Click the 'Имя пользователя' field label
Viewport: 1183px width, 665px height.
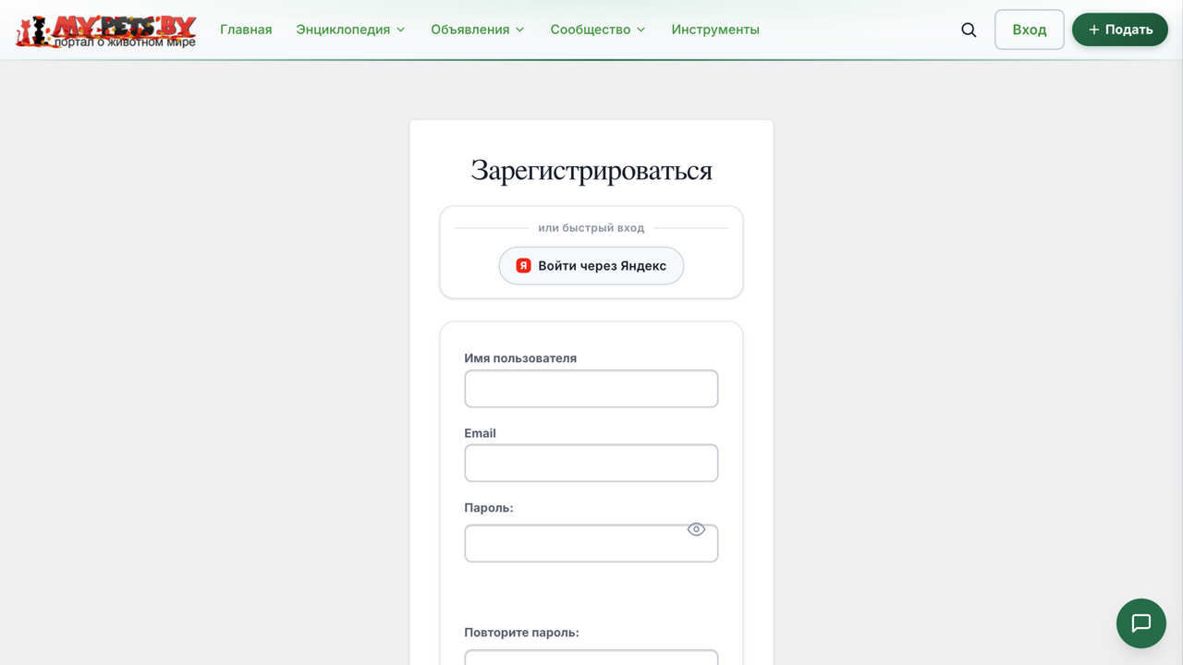[x=520, y=358]
